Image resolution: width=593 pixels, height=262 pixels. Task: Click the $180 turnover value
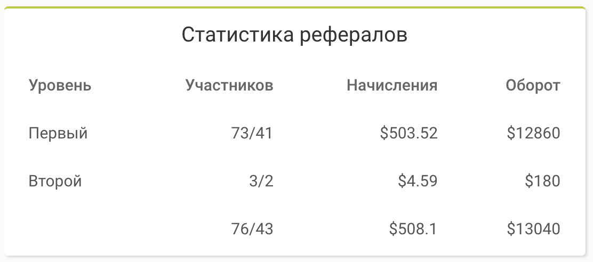pyautogui.click(x=542, y=181)
